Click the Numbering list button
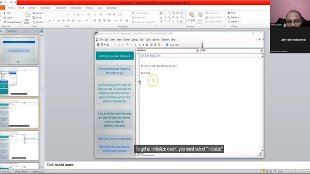This screenshot has height=174, width=310. tap(102, 14)
